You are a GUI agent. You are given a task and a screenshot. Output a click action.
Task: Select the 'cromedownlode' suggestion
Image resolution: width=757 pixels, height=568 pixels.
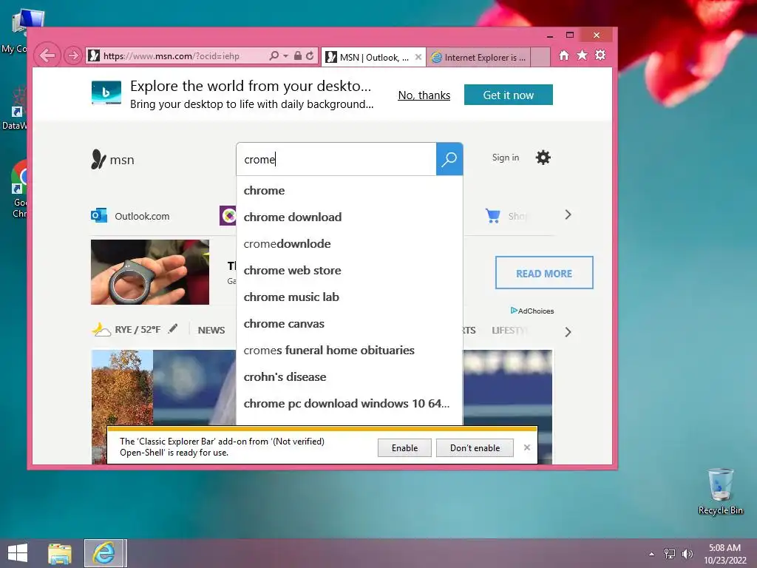[350, 243]
